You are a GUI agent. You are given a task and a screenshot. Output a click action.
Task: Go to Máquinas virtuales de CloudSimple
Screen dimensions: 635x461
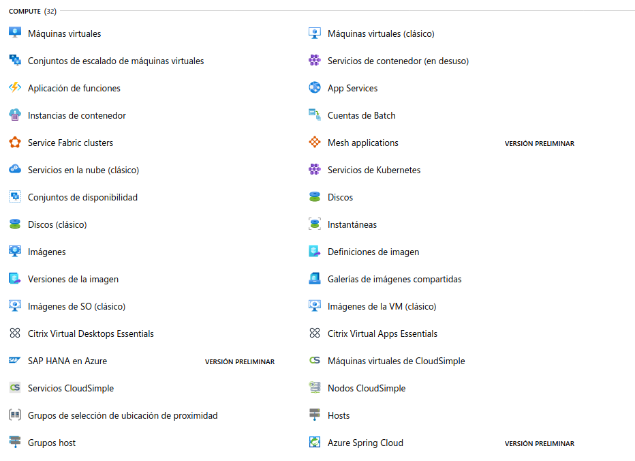pos(397,361)
